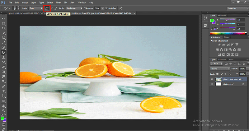Viewport: 249px width, 131px height.
Task: Open the layer Kind filter dropdown
Action: pyautogui.click(x=216, y=64)
